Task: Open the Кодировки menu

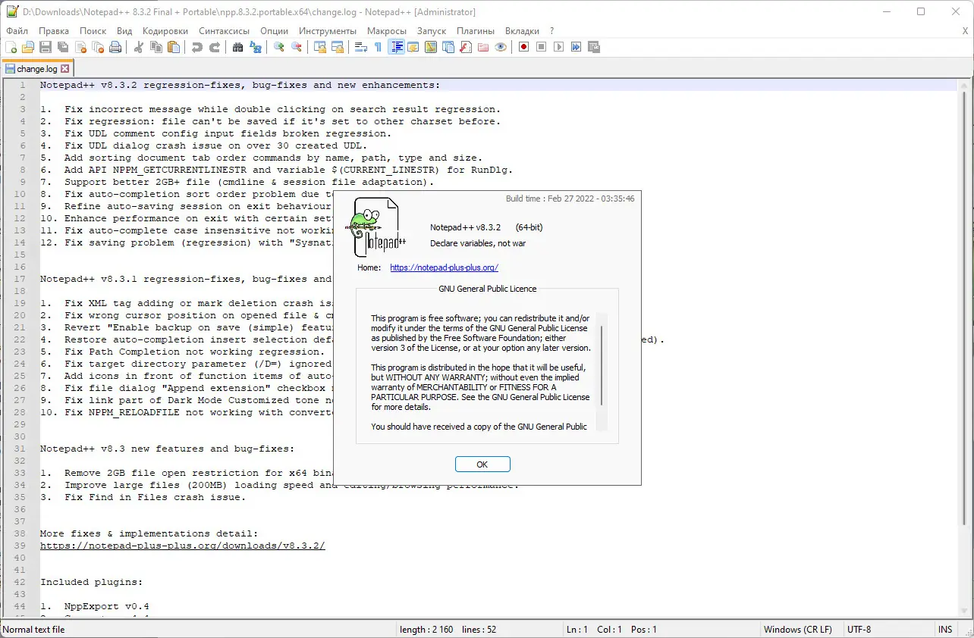Action: tap(165, 31)
